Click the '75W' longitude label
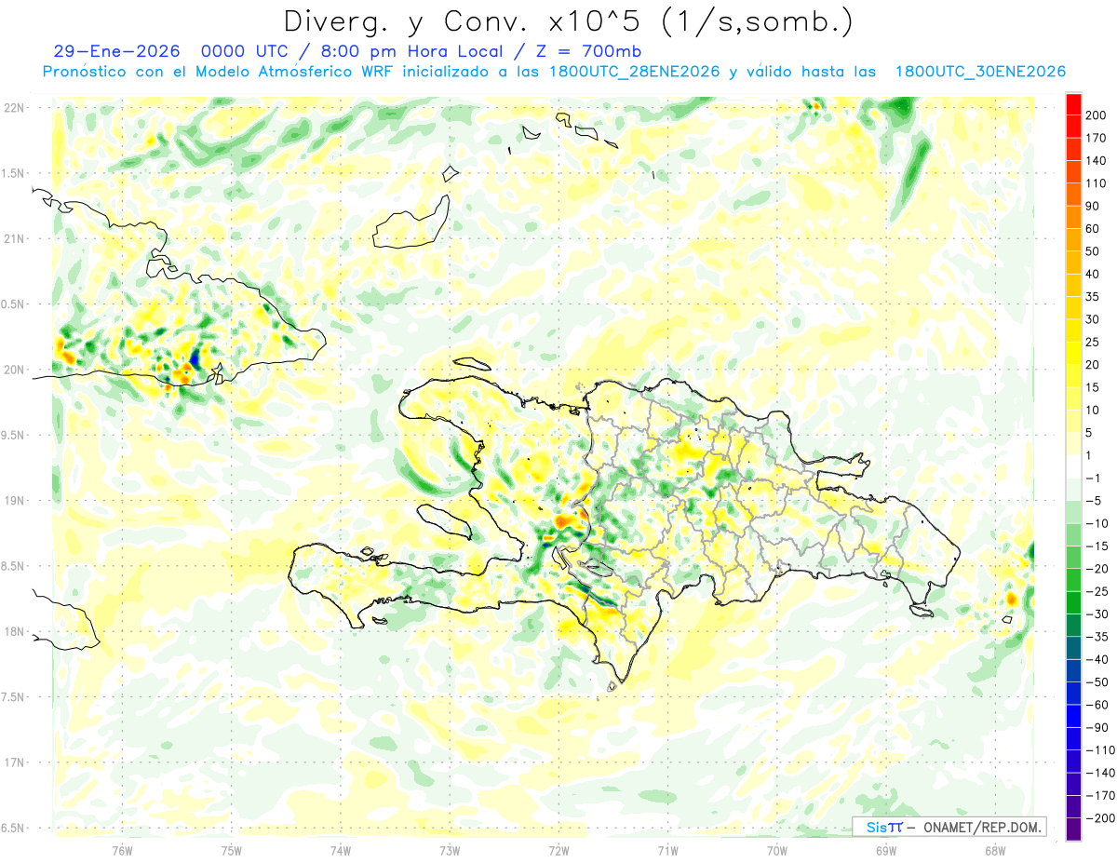1117x863 pixels. tap(231, 851)
